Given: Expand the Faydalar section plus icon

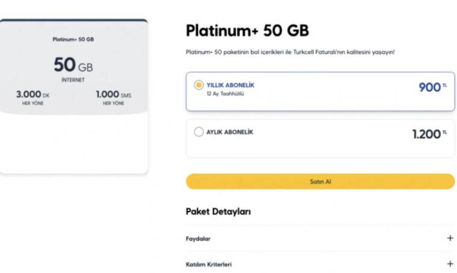Looking at the screenshot, I should click(x=450, y=238).
